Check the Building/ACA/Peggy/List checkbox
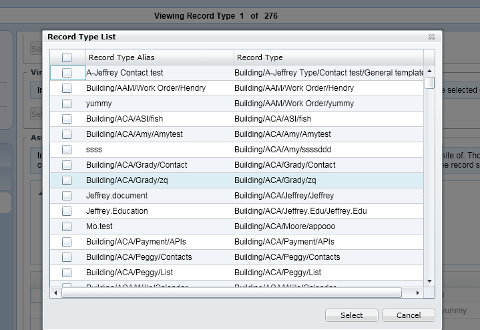 click(x=67, y=273)
